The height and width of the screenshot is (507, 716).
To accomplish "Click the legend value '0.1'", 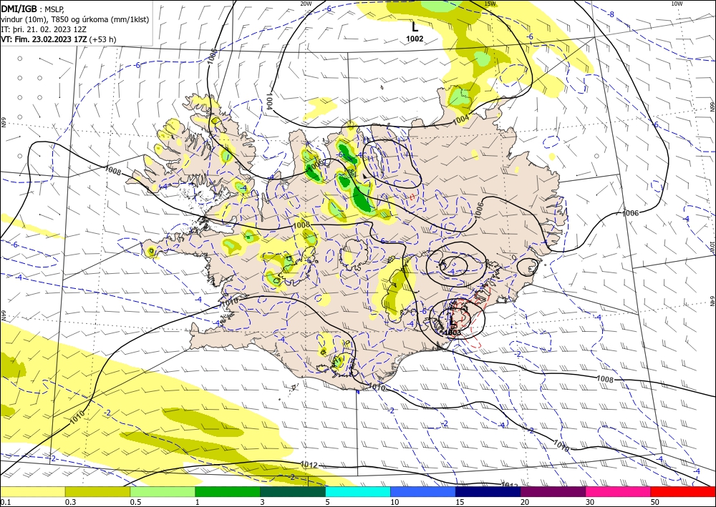I will (x=4, y=502).
